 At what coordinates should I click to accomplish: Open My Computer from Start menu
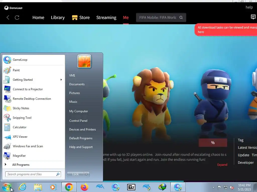[x=79, y=111]
